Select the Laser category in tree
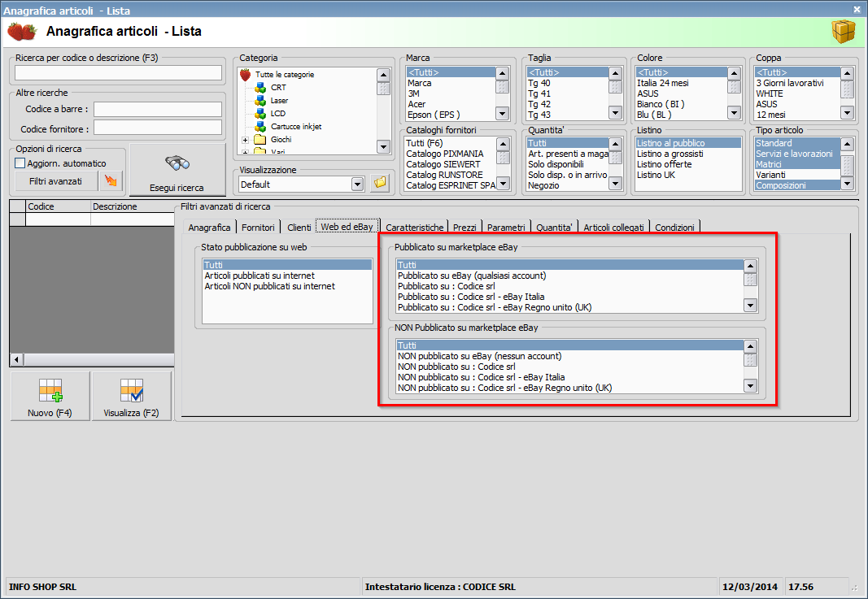This screenshot has width=868, height=599. click(x=279, y=100)
